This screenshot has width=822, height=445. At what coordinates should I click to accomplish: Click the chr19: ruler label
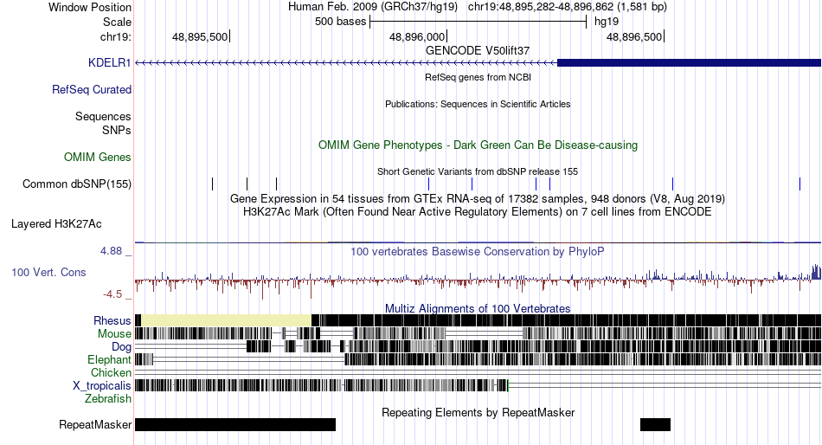point(115,36)
